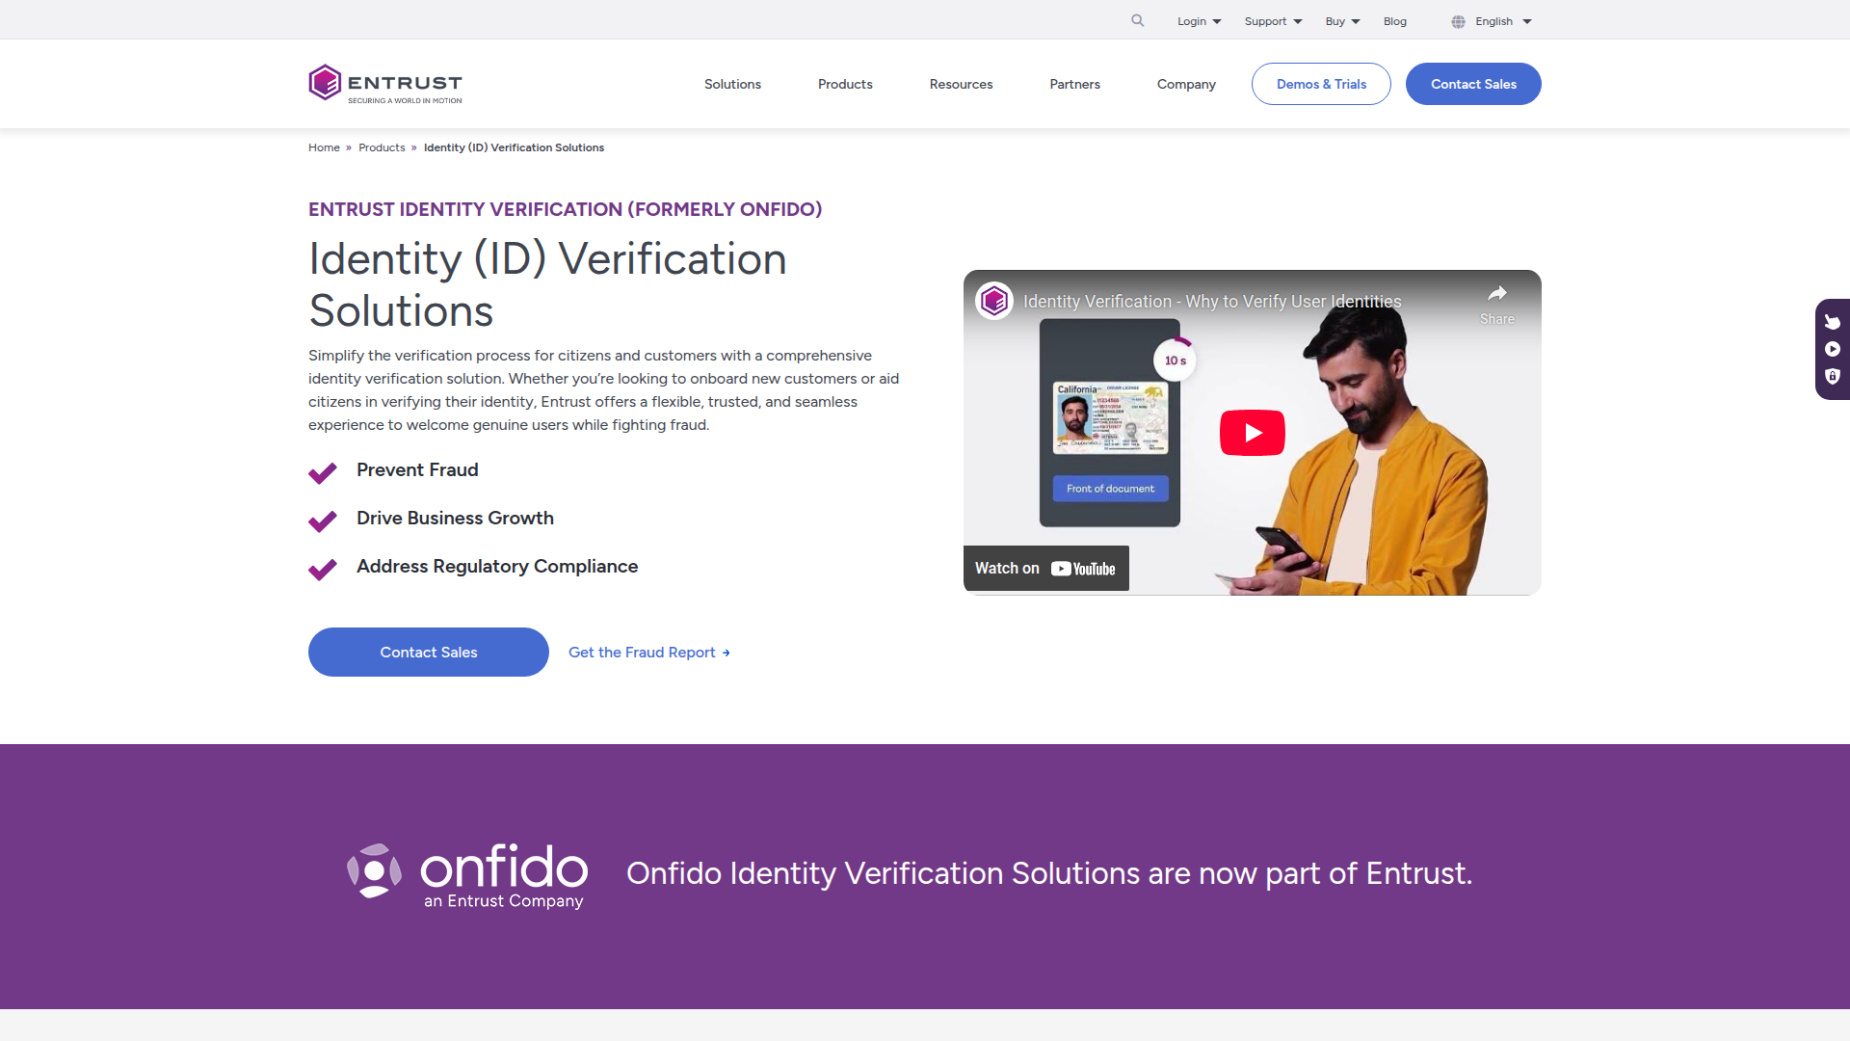This screenshot has width=1850, height=1041.
Task: Expand the Buy dropdown
Action: pos(1341,20)
